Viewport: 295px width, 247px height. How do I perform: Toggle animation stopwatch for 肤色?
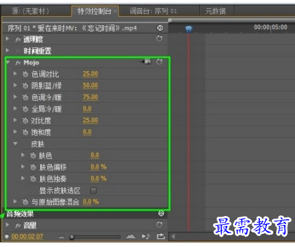click(33, 155)
